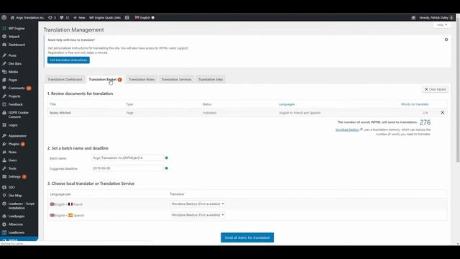Image resolution: width=460 pixels, height=259 pixels.
Task: Click the Batch name help icon
Action: (x=166, y=158)
